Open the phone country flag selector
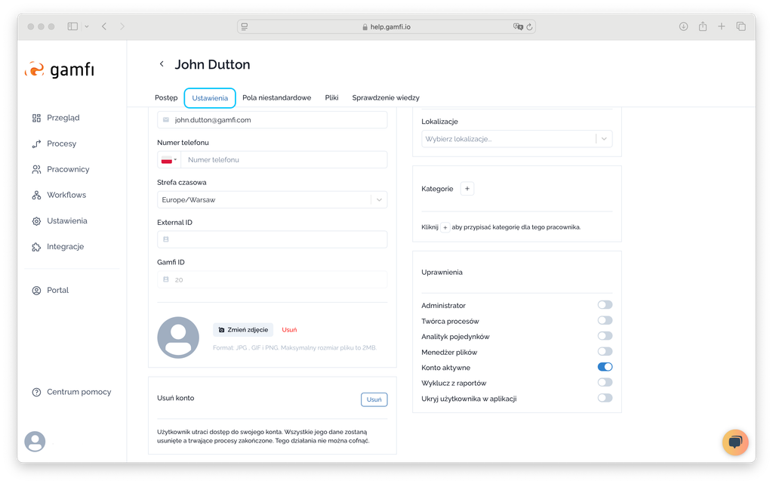Image resolution: width=773 pixels, height=484 pixels. (168, 160)
